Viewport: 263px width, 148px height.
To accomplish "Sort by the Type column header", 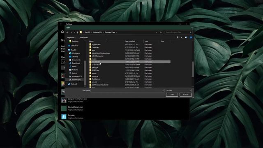I will pos(152,41).
